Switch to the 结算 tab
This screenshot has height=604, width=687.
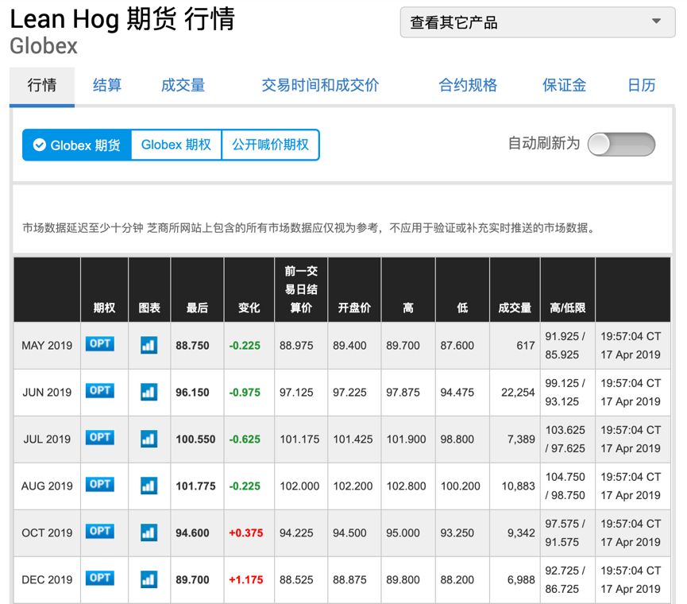[x=107, y=84]
